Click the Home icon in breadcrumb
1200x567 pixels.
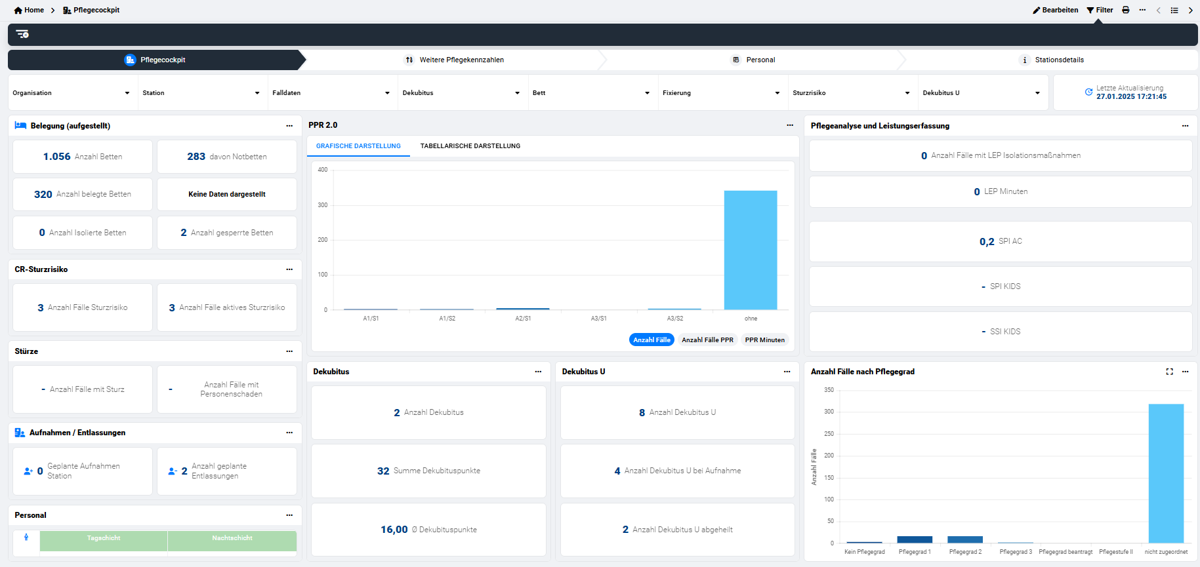click(18, 10)
